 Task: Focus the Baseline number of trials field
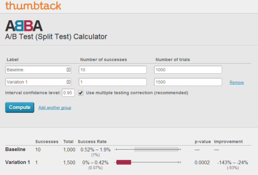[188, 70]
